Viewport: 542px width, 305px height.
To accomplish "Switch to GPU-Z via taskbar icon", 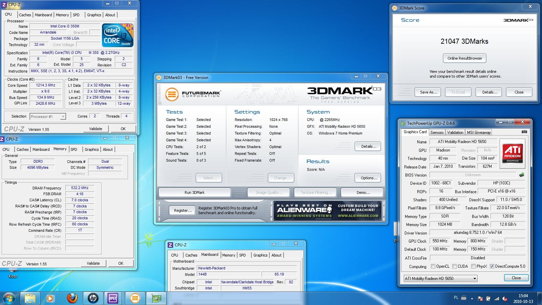I will click(x=156, y=298).
